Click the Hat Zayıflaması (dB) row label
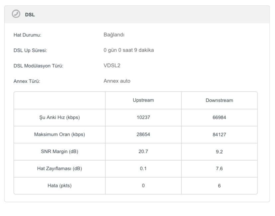The height and width of the screenshot is (216, 275). [x=59, y=169]
